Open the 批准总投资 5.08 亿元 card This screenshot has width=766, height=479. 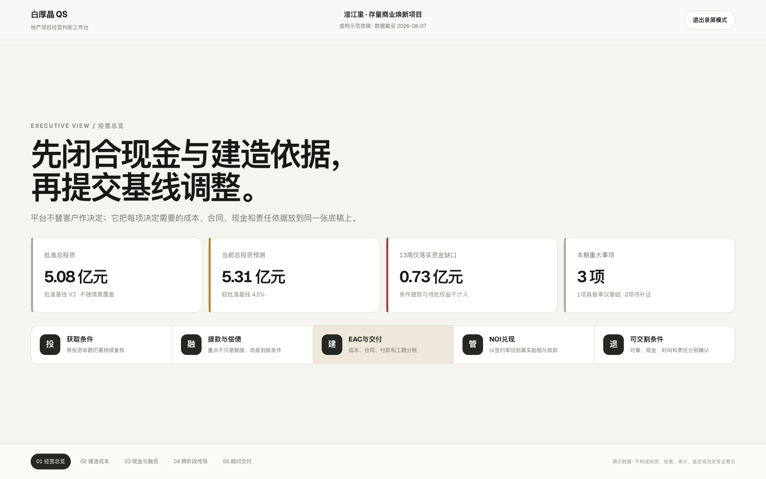click(117, 275)
